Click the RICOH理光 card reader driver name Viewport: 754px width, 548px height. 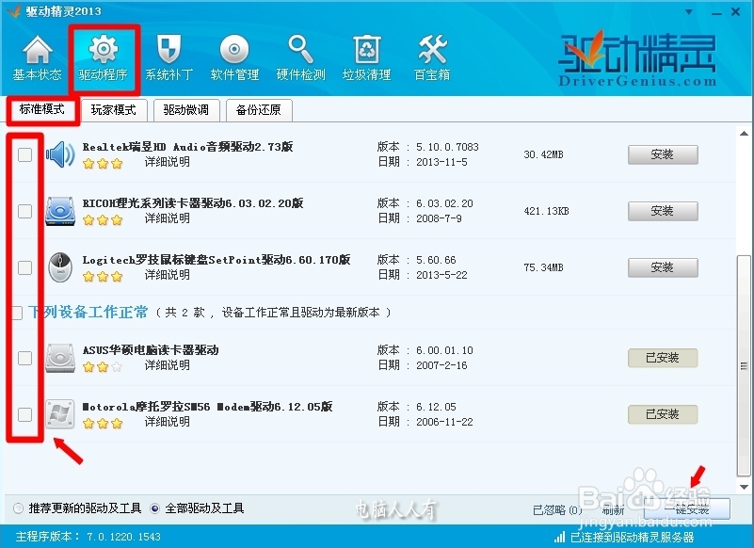(x=193, y=203)
